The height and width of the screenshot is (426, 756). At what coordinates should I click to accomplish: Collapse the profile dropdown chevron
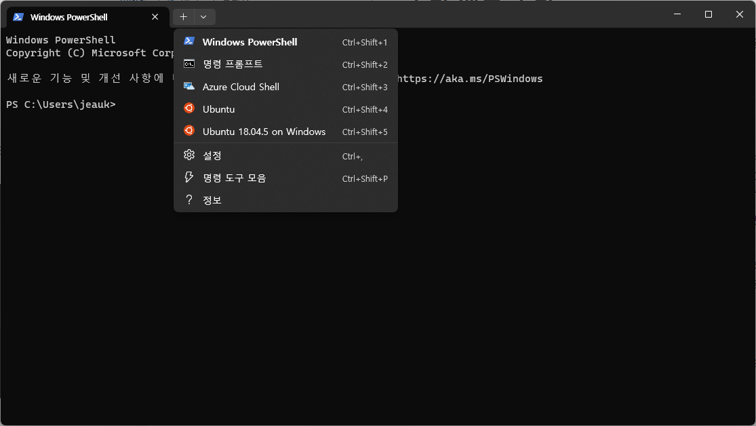click(204, 17)
